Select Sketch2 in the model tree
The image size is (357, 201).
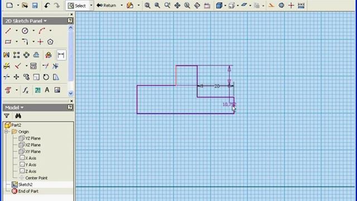(22, 184)
